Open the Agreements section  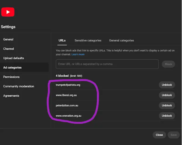click(11, 96)
